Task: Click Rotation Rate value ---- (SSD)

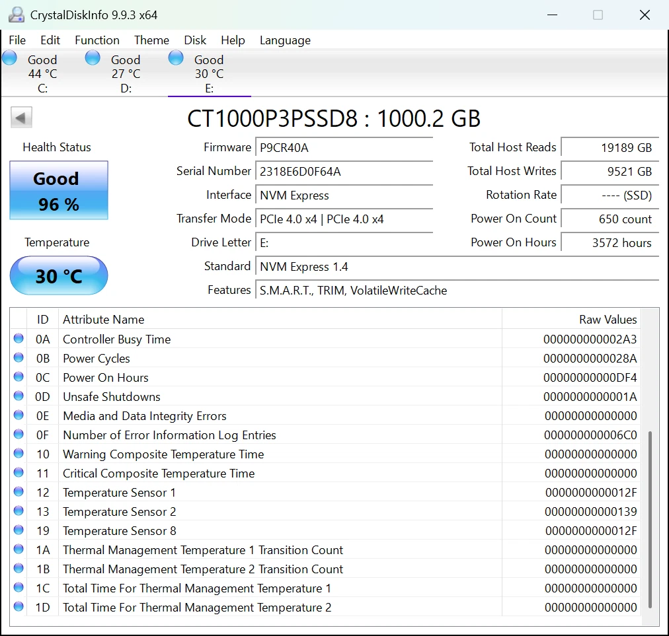Action: pyautogui.click(x=610, y=195)
